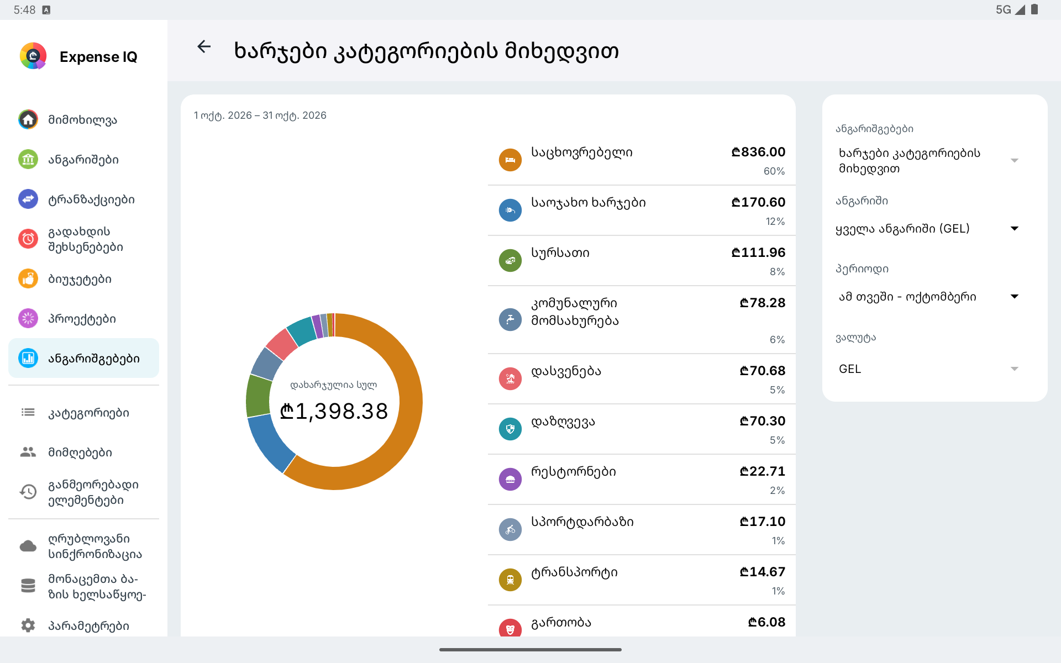The height and width of the screenshot is (663, 1061).
Task: Open the საოჯახო ხარჯები row
Action: coord(642,211)
